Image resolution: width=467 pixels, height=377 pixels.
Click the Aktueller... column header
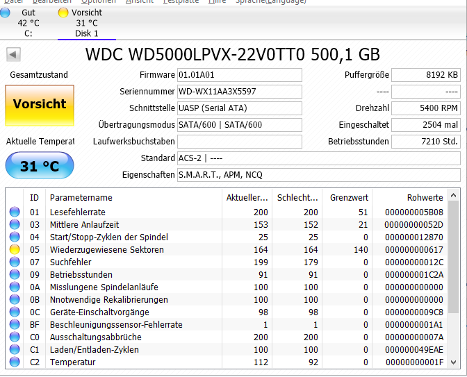[247, 198]
